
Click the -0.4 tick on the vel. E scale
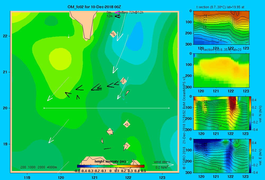tap(254, 172)
